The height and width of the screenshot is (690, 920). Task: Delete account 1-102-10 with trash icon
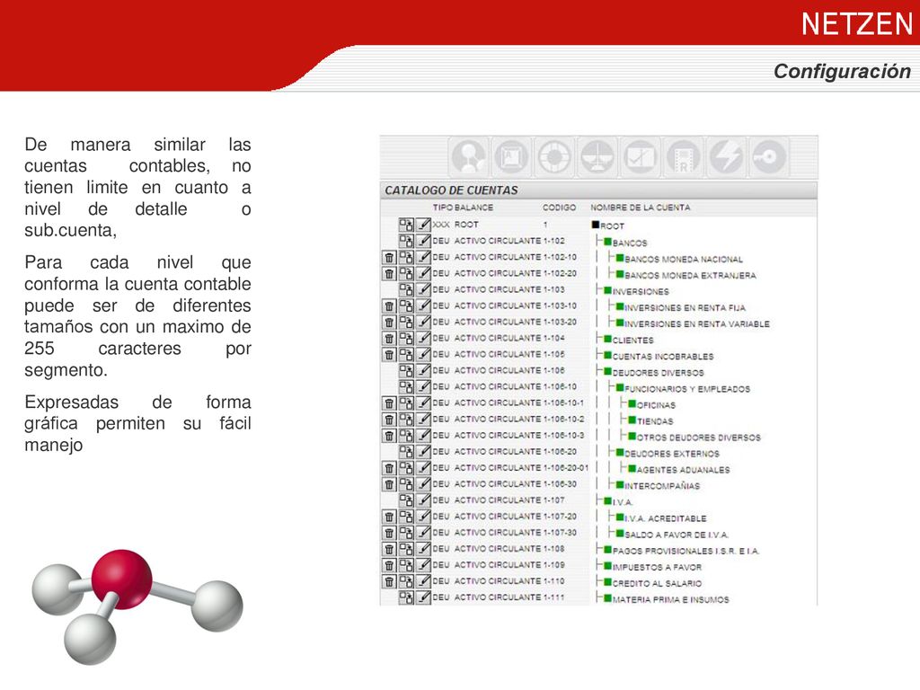(x=389, y=257)
